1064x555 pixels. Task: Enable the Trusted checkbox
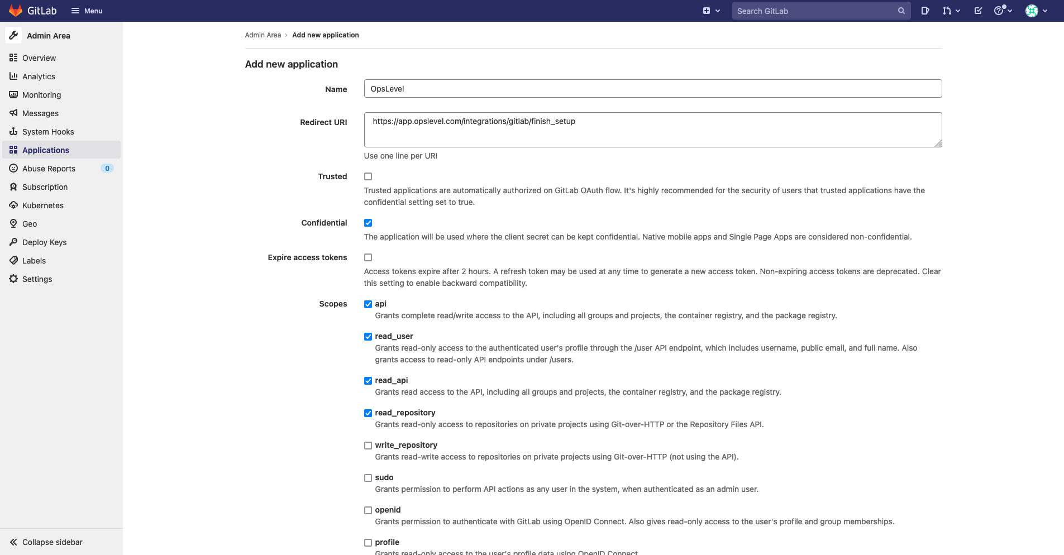click(x=368, y=176)
